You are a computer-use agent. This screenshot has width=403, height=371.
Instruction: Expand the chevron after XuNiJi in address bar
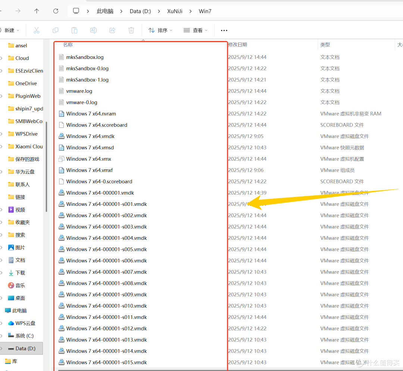pos(190,11)
